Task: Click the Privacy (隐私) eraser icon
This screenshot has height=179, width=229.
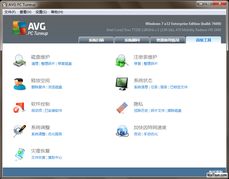Action: [x=122, y=107]
